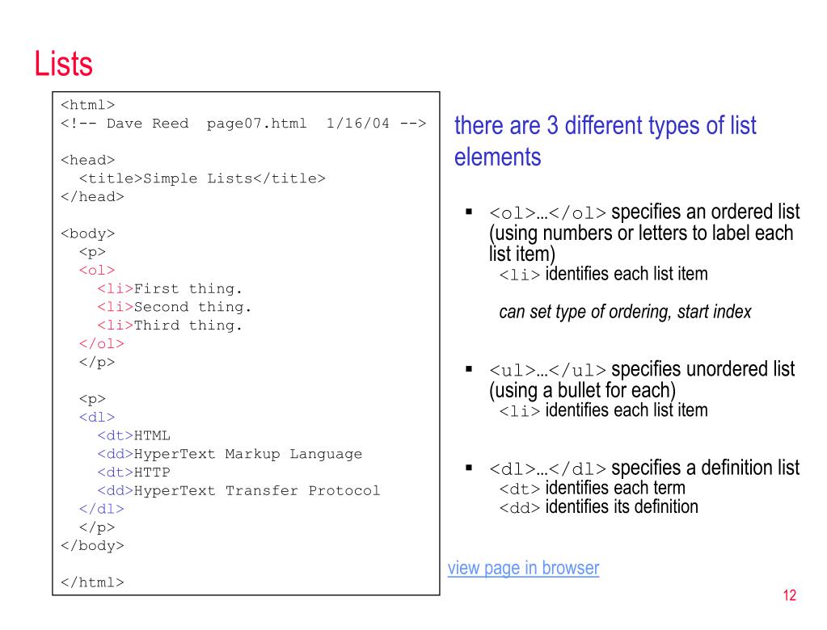Click the '</body>' closing tag
This screenshot has width=827, height=630.
tap(92, 546)
